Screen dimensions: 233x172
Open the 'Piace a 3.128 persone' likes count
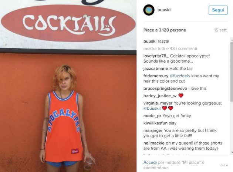tap(165, 30)
